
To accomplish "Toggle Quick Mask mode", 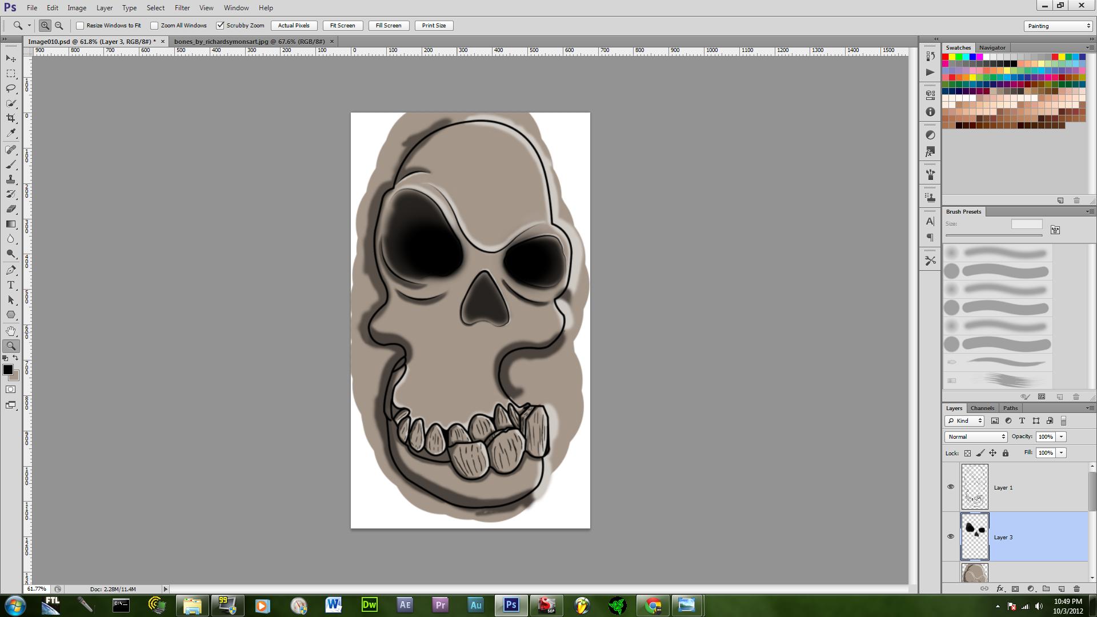I will point(11,390).
